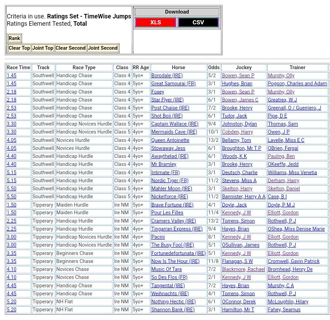The image size is (330, 320).
Task: Download the ratings as XLS
Action: coord(156,23)
